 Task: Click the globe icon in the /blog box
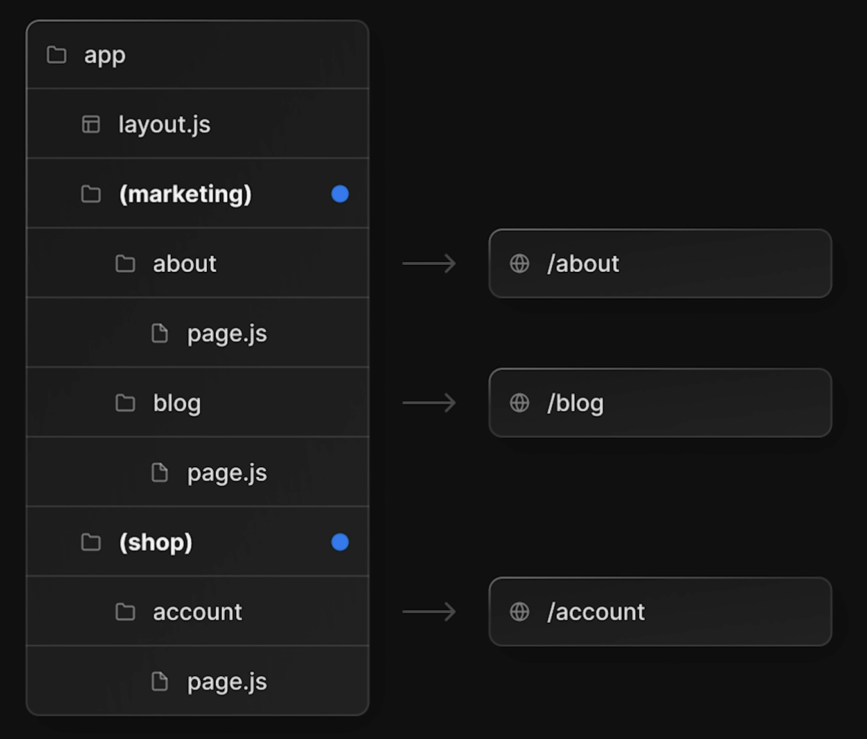520,403
